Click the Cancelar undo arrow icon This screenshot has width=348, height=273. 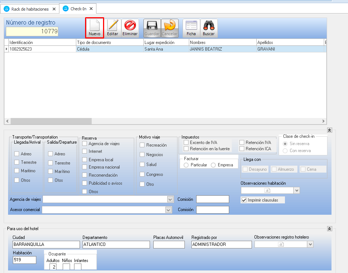pyautogui.click(x=169, y=26)
